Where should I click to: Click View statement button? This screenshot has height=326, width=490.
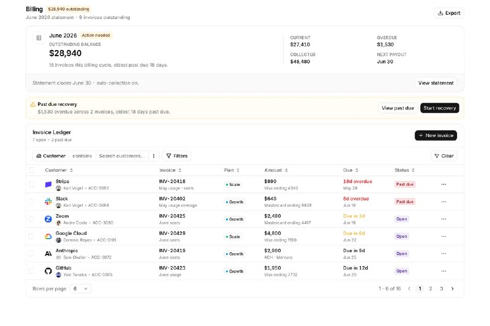click(x=435, y=83)
